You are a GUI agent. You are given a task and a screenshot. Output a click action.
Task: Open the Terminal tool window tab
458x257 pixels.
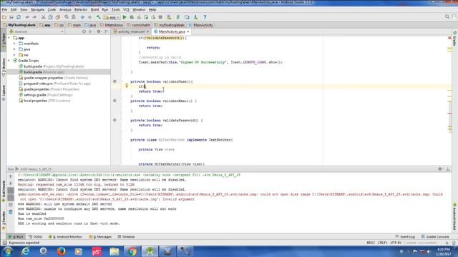click(126, 236)
